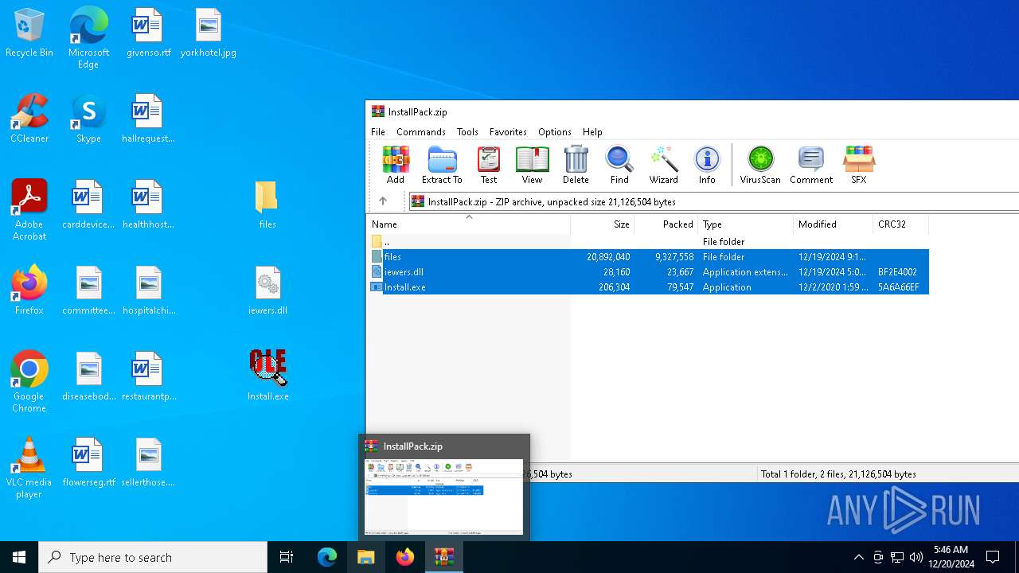Open the Options menu

(554, 132)
